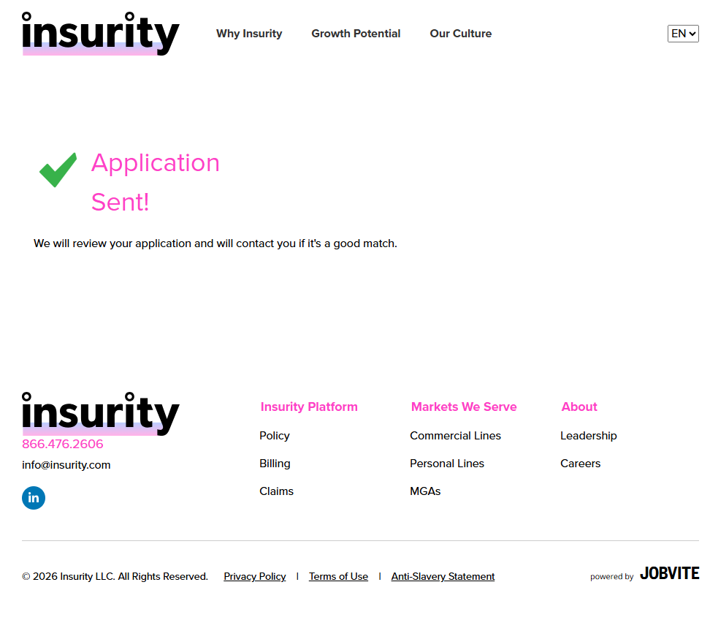Viewport: 710px width, 631px height.
Task: Read the Privacy Policy
Action: click(x=254, y=577)
